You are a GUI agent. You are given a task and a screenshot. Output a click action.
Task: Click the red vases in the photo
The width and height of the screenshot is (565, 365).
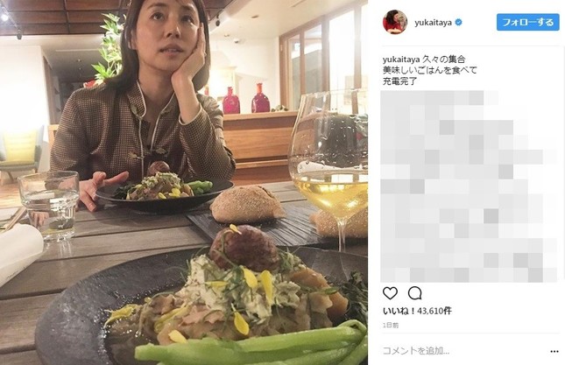point(246,98)
